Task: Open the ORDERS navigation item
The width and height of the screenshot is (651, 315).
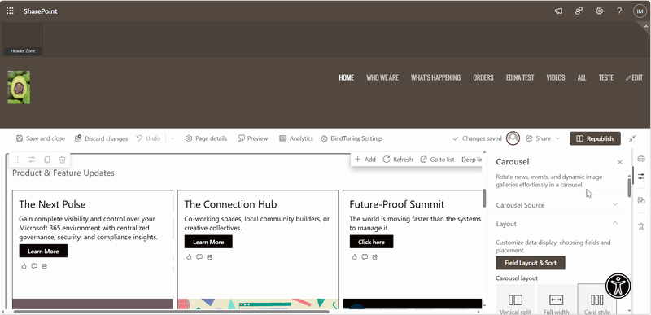Action: coord(483,77)
